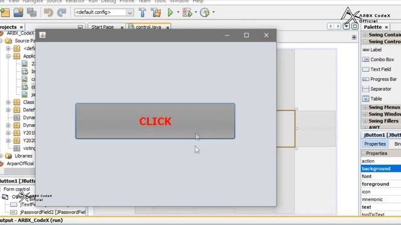Select the Libraries folder node
This screenshot has height=225, width=401.
pos(23,156)
